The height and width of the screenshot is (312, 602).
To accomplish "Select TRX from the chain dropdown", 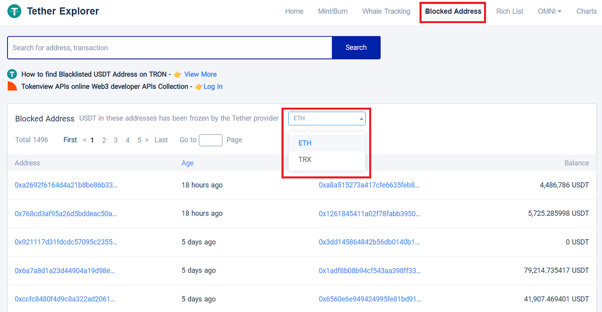I will tap(305, 159).
